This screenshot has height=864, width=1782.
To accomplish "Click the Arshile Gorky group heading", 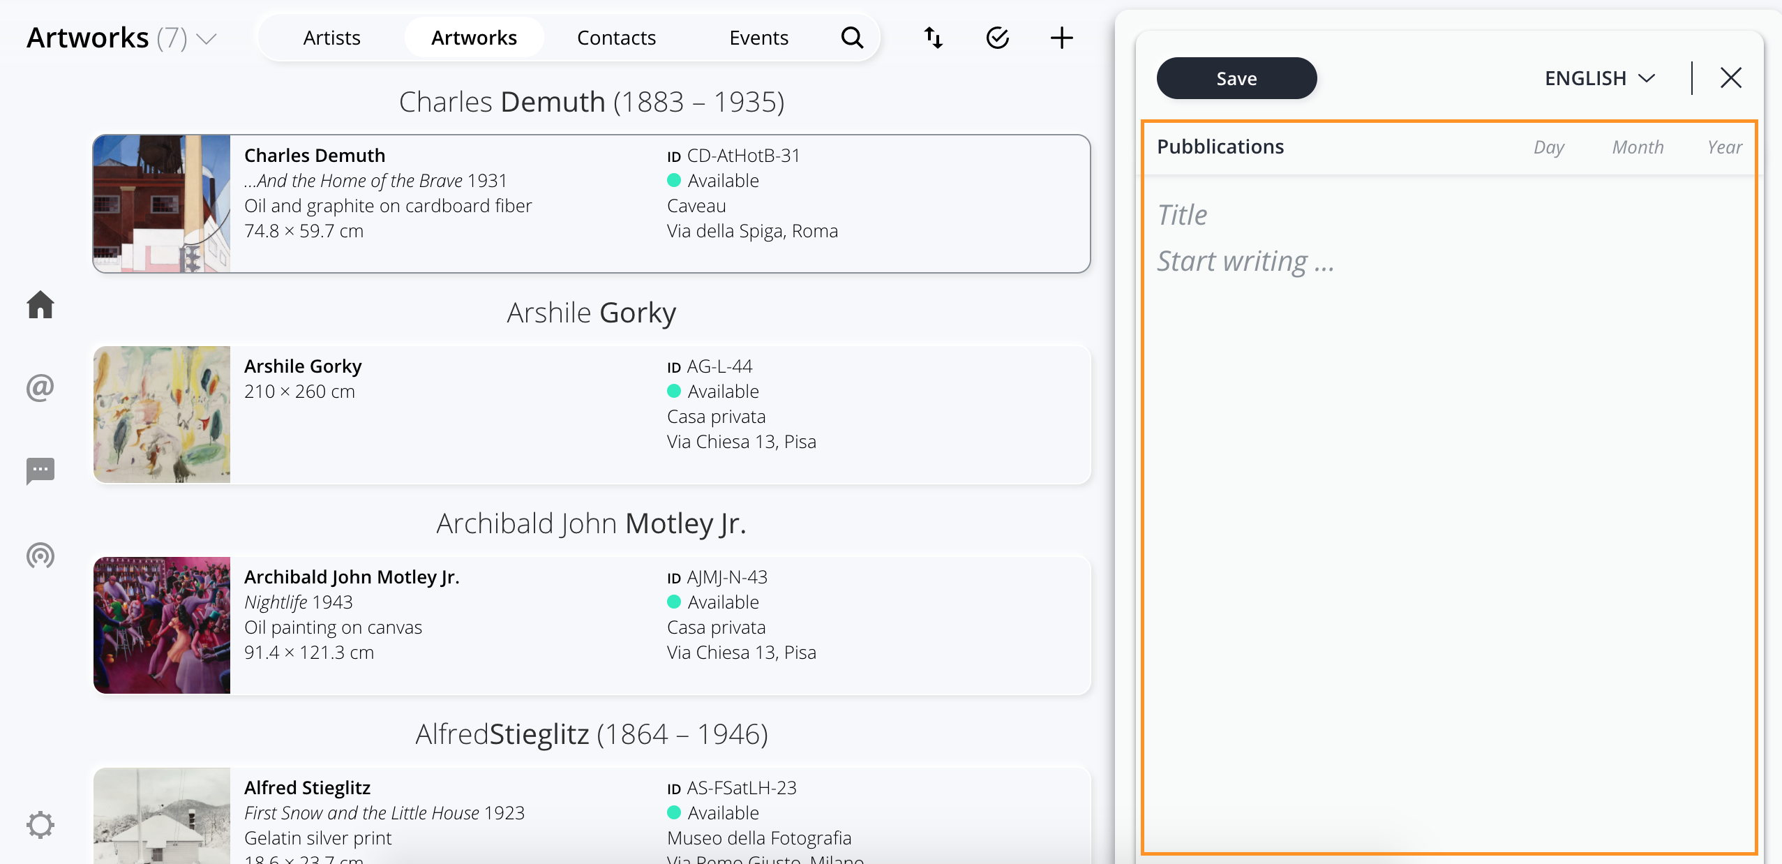I will click(592, 313).
